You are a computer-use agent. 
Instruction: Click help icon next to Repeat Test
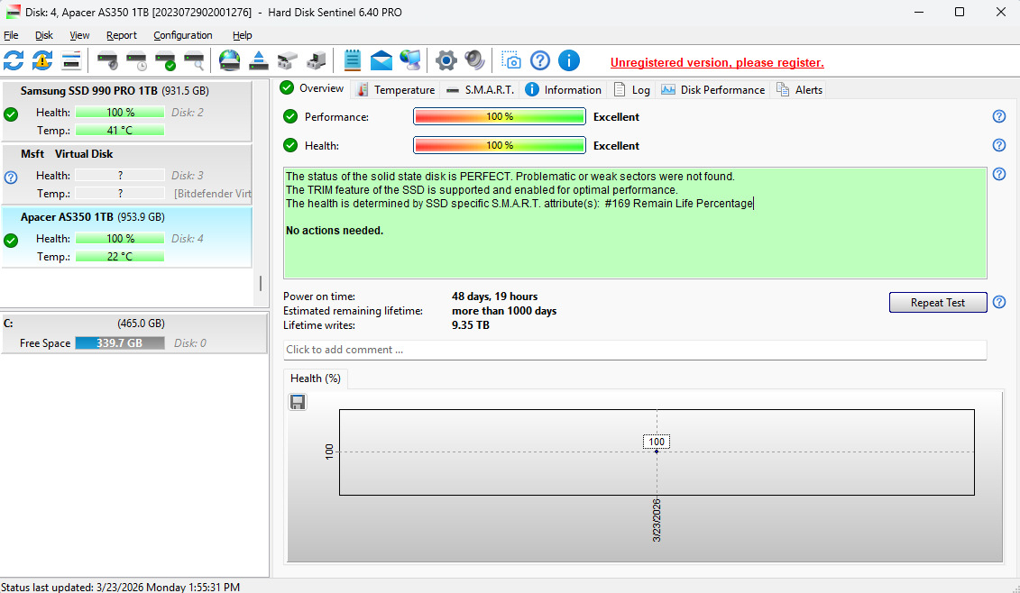click(999, 302)
